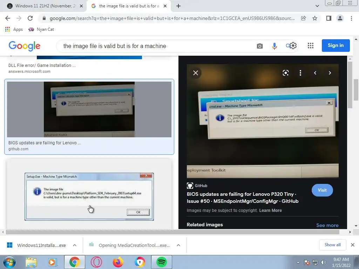Expand options for MediaCreationTool download
Image resolution: width=359 pixels, height=269 pixels.
(178, 245)
